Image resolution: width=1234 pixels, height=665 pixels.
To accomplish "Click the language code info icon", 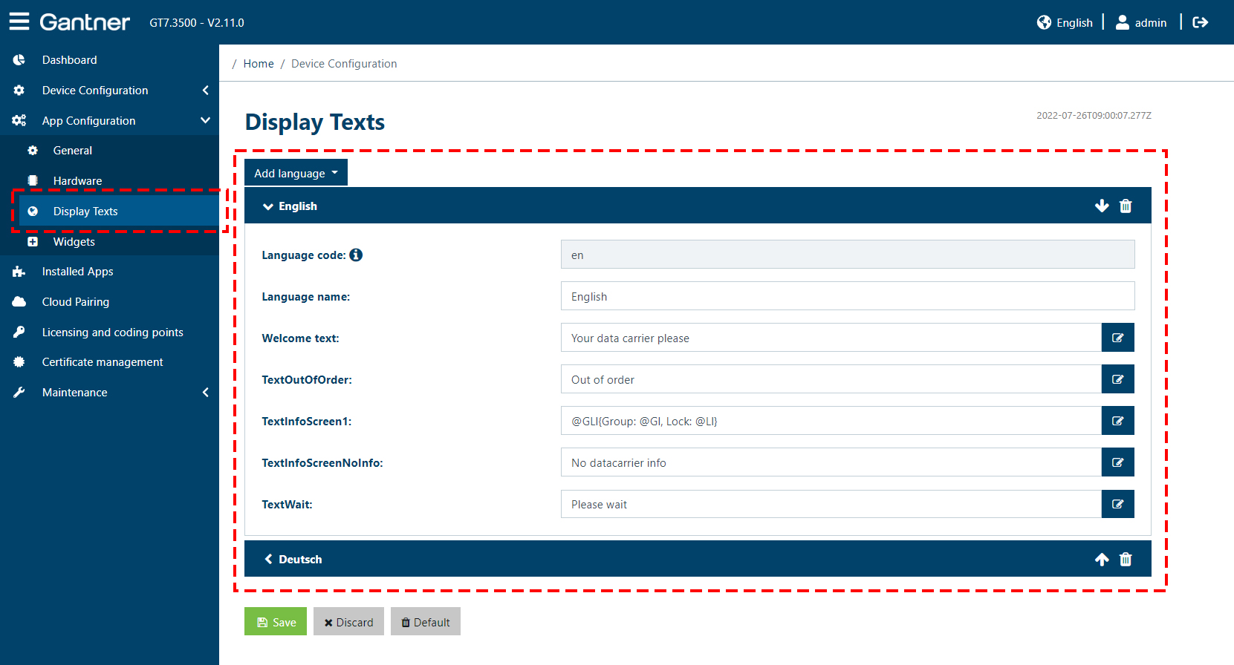I will tap(356, 255).
